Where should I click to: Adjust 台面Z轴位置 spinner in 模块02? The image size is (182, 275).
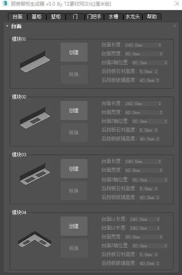coord(166,121)
